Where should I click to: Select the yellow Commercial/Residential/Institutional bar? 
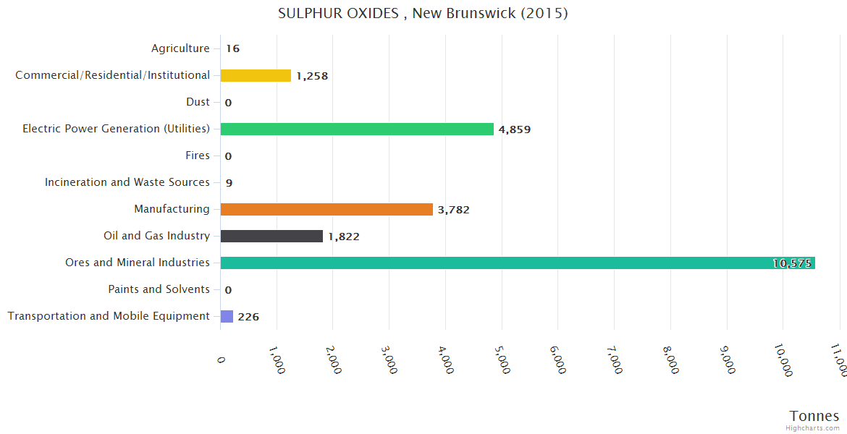(x=256, y=75)
